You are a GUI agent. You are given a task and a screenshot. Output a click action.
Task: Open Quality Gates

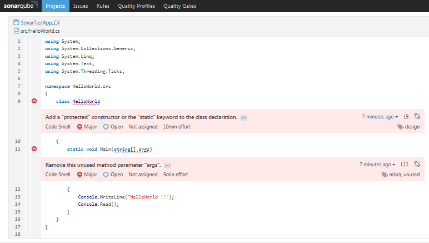click(x=179, y=6)
